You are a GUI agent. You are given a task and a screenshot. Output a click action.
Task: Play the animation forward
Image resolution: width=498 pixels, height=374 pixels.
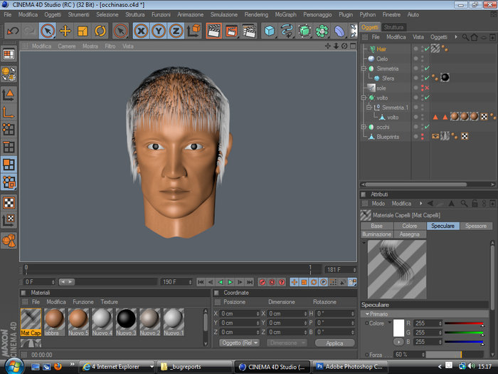(x=231, y=282)
